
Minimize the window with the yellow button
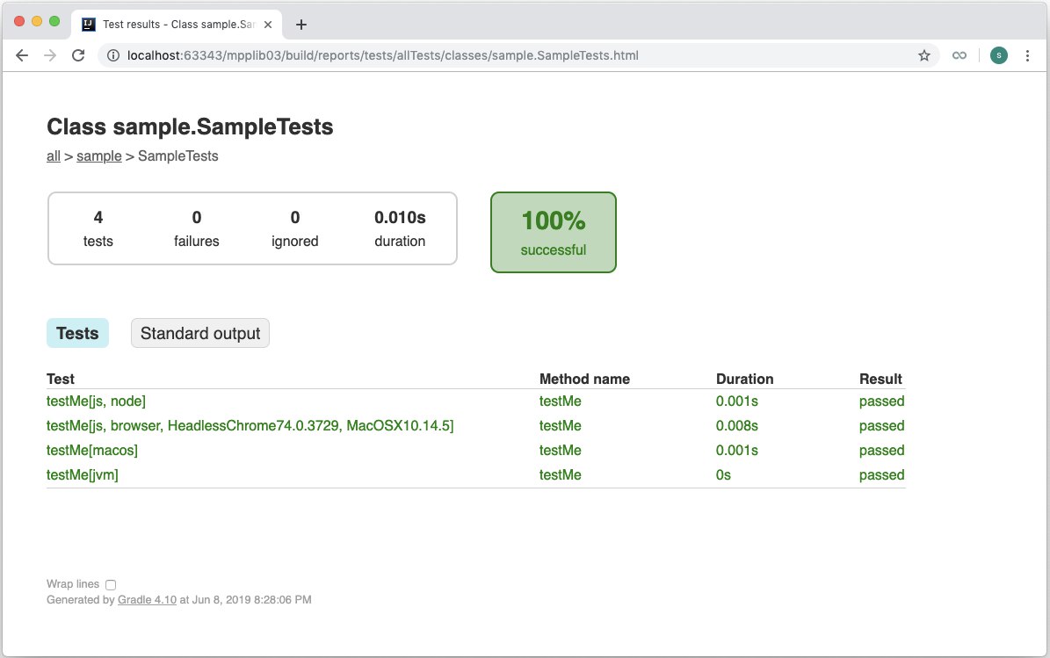click(x=37, y=21)
